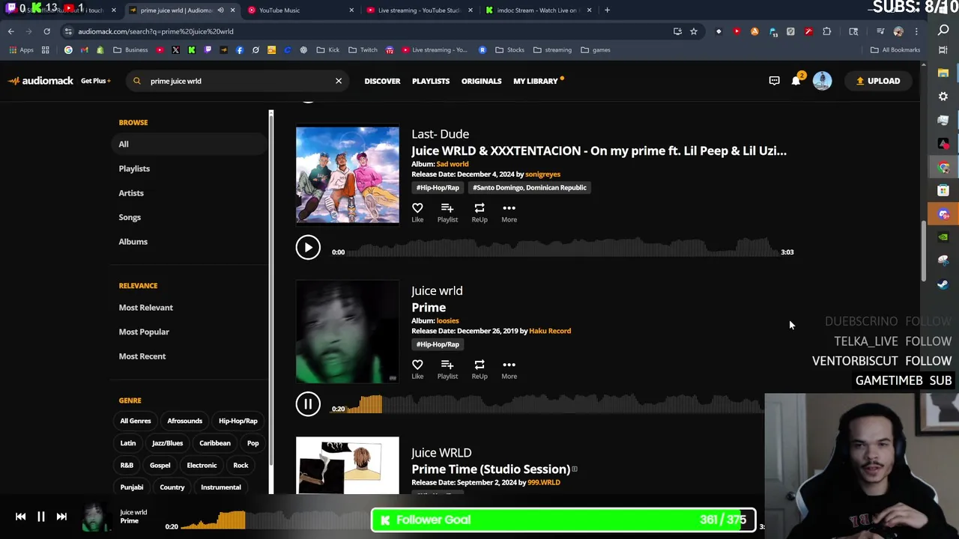959x539 pixels.
Task: Select the Hip-Hop/Rap genre filter
Action: tap(238, 421)
